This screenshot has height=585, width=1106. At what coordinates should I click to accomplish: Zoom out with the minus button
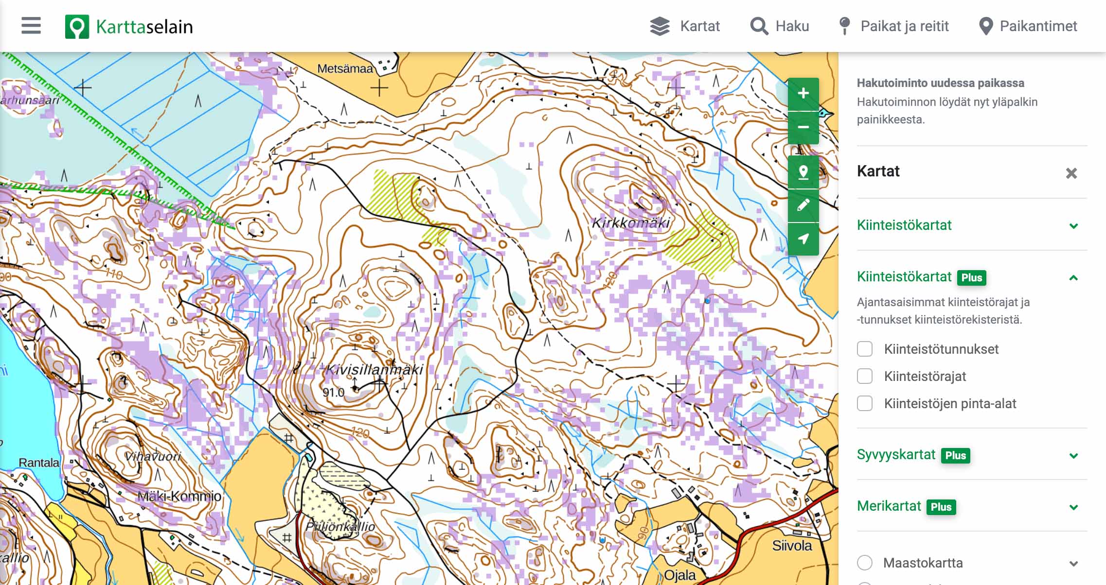click(803, 127)
